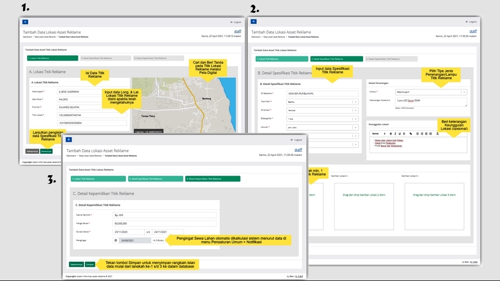Select tab 3. Detail Kepemilikan in Kepemilikan window
This screenshot has height=281, width=500.
pyautogui.click(x=213, y=179)
